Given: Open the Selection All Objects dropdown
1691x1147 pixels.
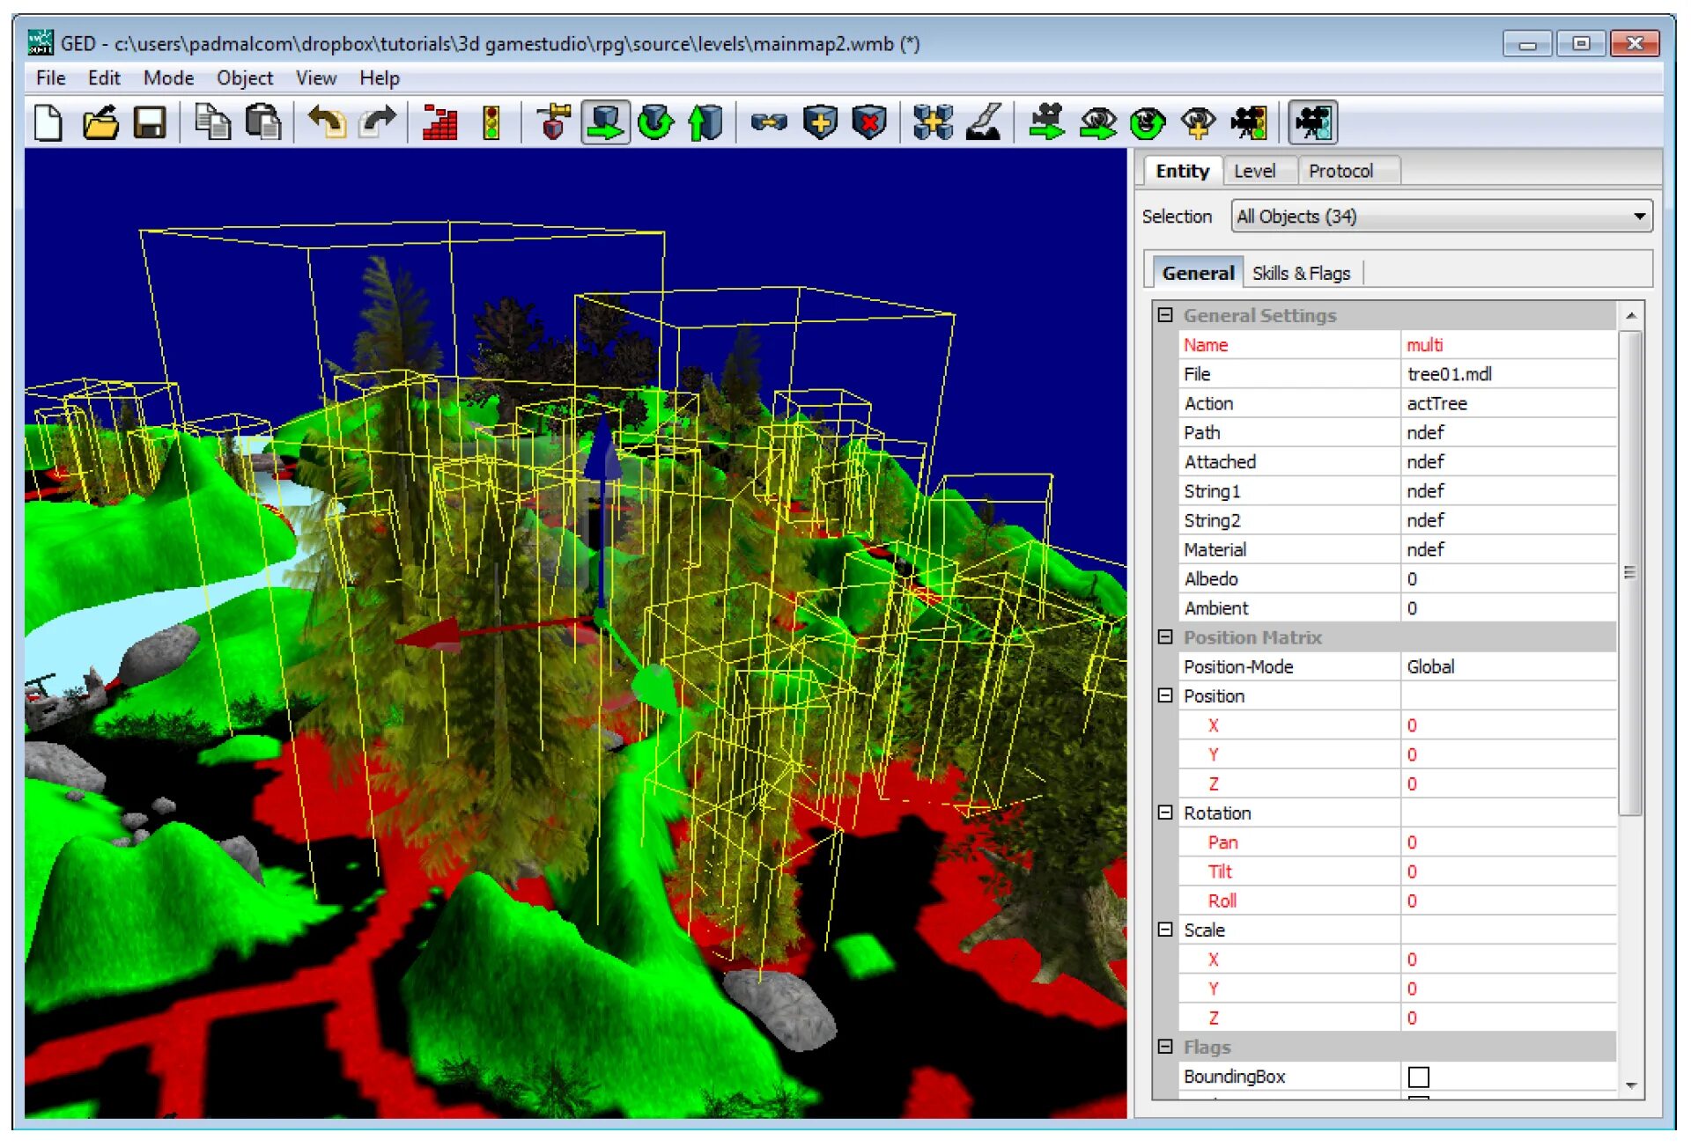Looking at the screenshot, I should coord(1638,217).
